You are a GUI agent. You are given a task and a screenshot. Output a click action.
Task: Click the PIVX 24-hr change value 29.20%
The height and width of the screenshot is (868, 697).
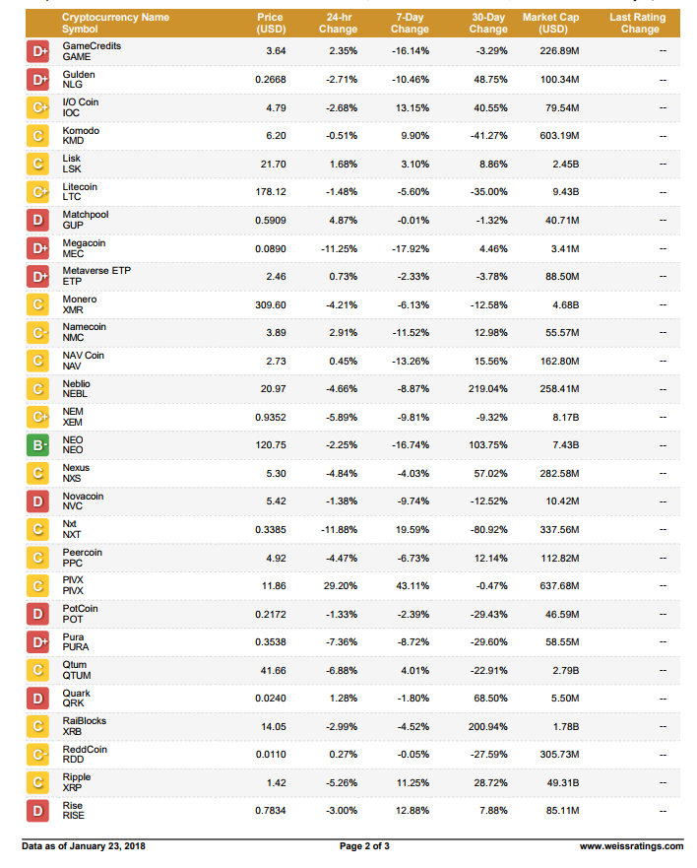pyautogui.click(x=341, y=585)
